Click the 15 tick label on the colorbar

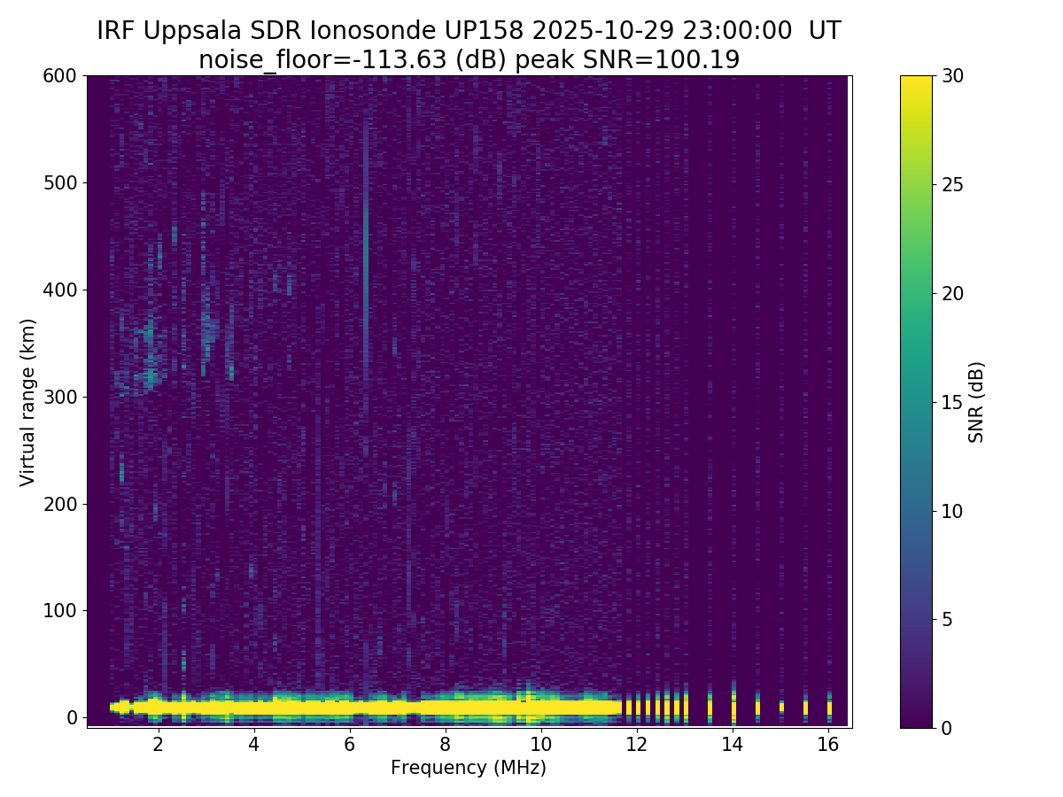tap(951, 402)
